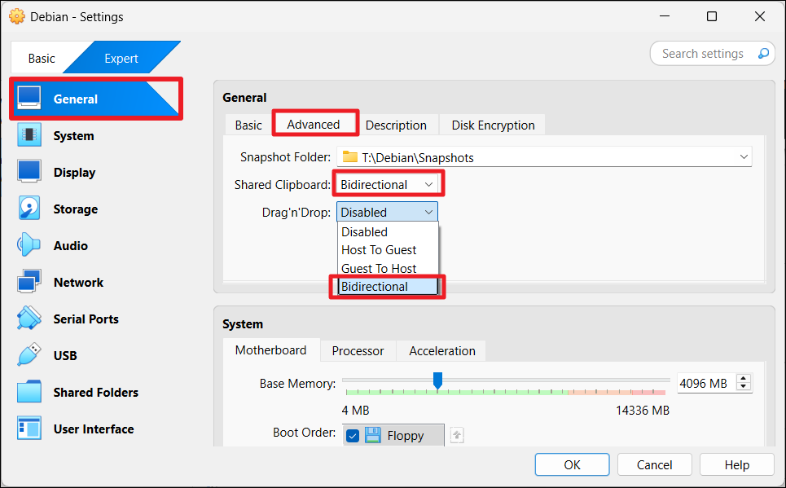Open the Shared Folders folder icon
This screenshot has height=488, width=786.
tap(29, 391)
